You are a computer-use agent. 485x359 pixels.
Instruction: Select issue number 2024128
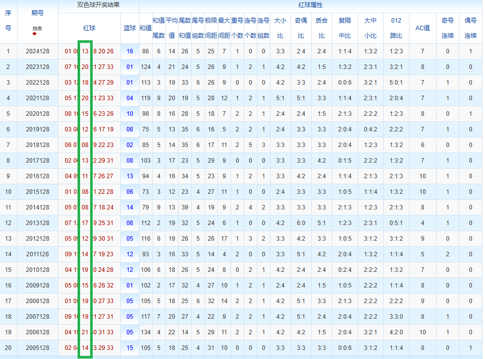pyautogui.click(x=37, y=51)
